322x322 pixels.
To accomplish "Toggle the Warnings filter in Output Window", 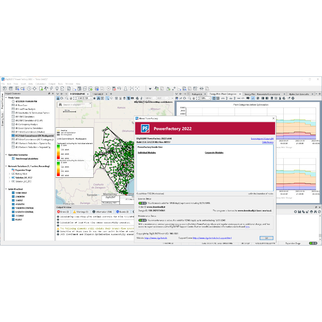I will tap(81, 212).
